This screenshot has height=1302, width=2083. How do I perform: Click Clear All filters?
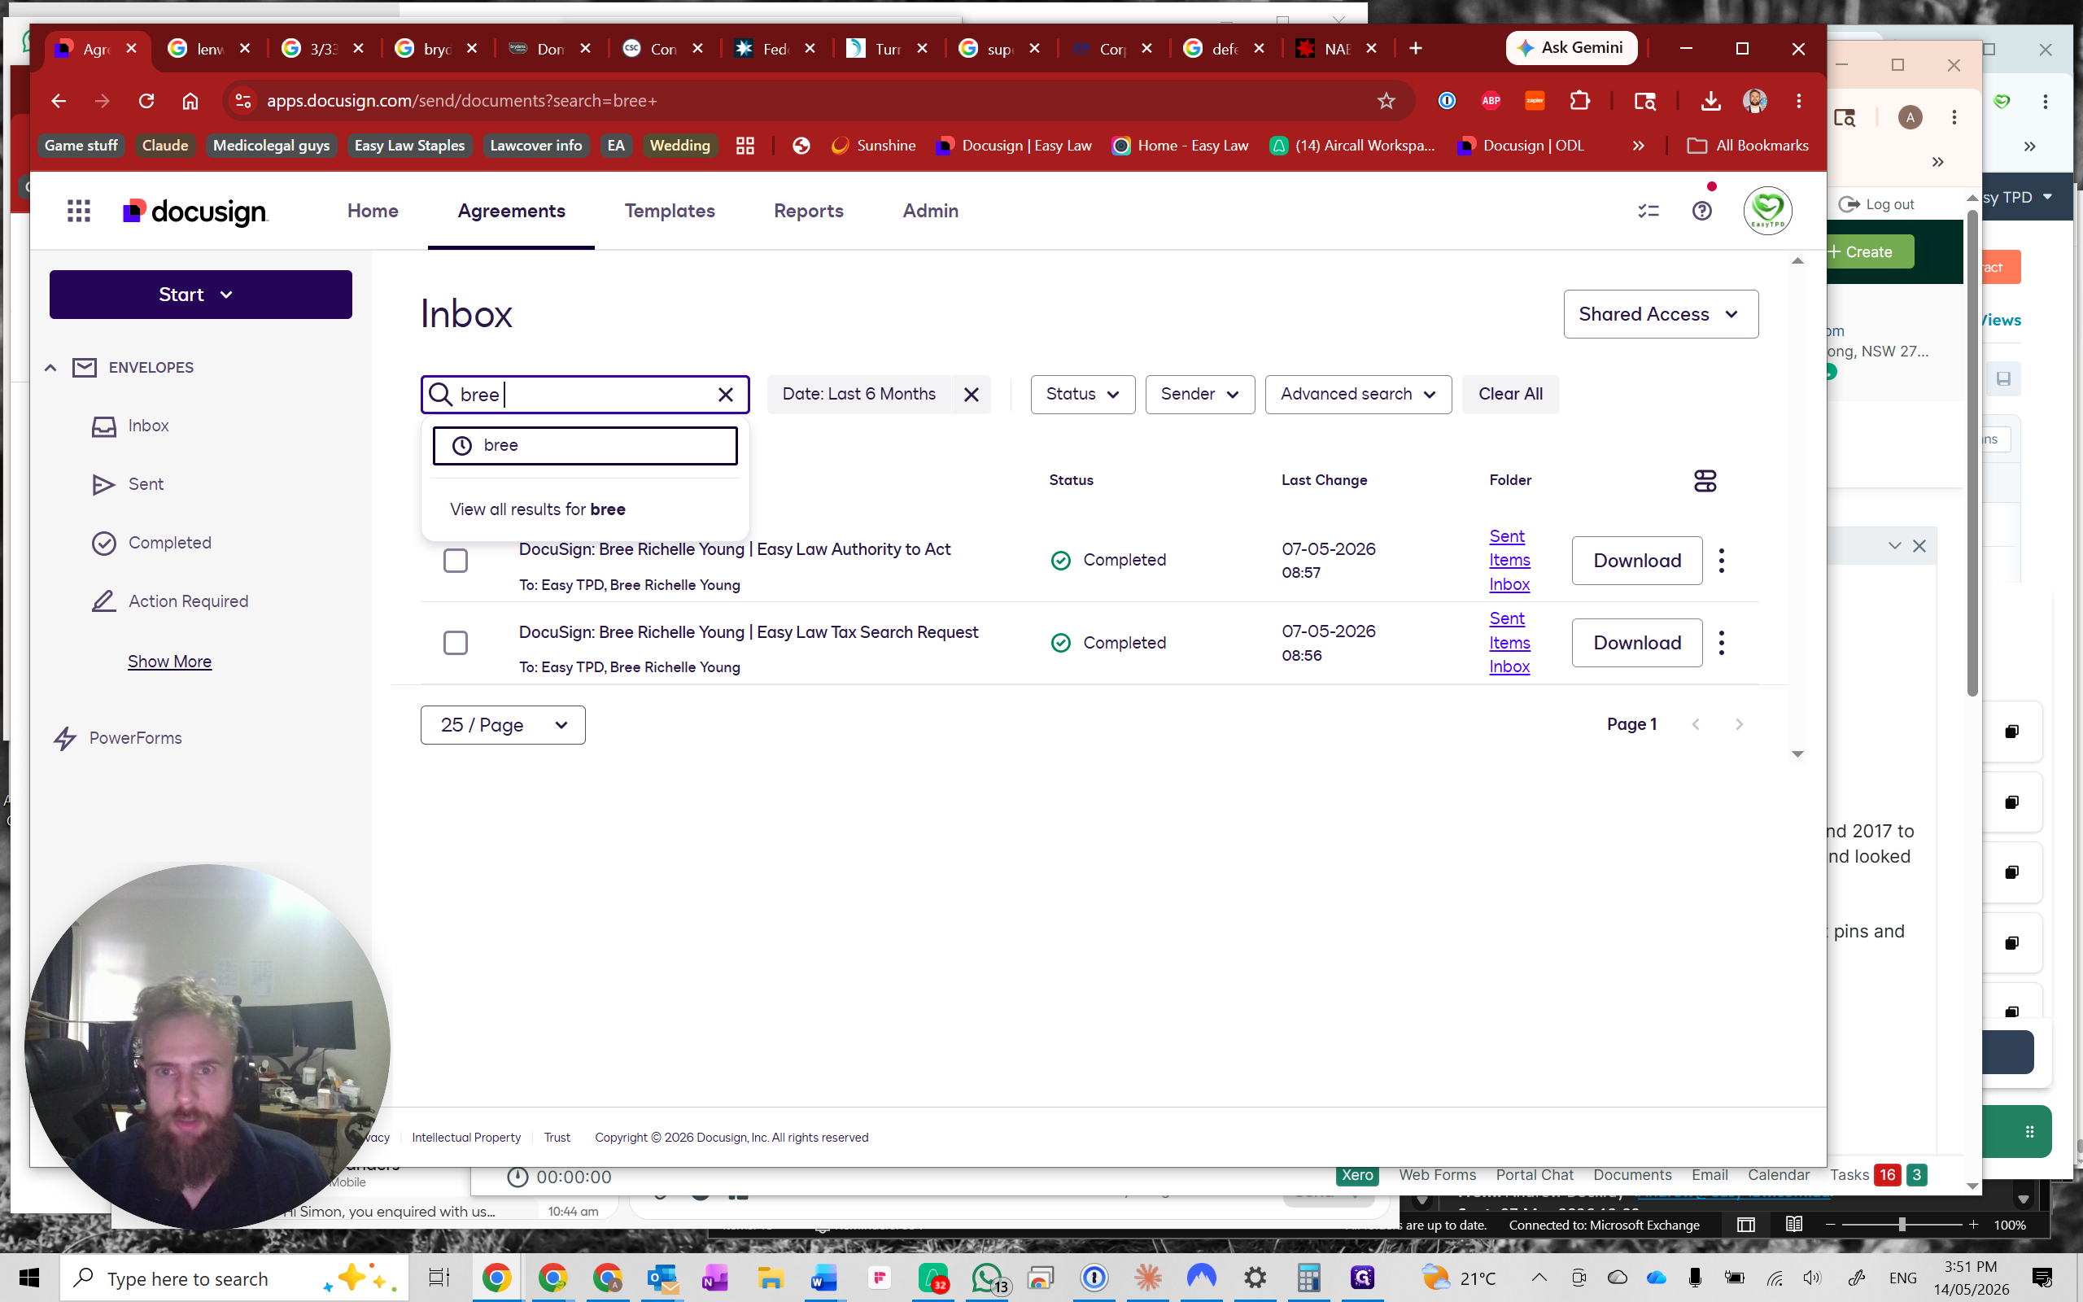click(1509, 395)
